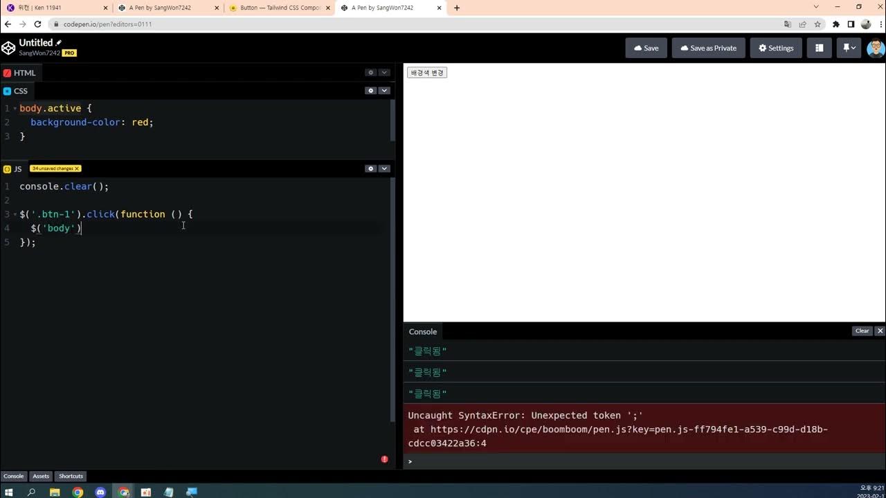Share this page icon
This screenshot has width=886, height=498.
point(802,24)
